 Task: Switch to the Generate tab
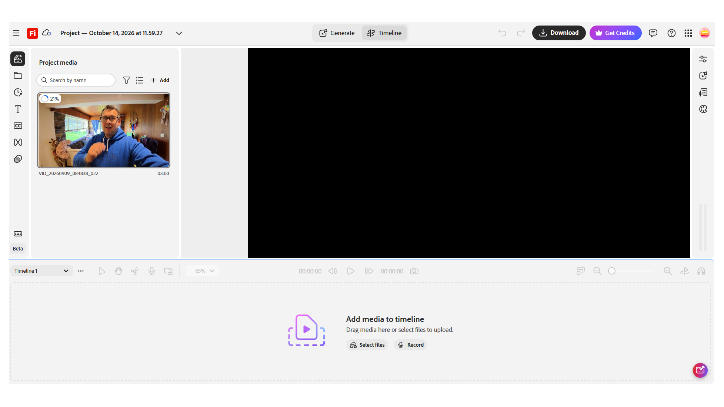337,33
